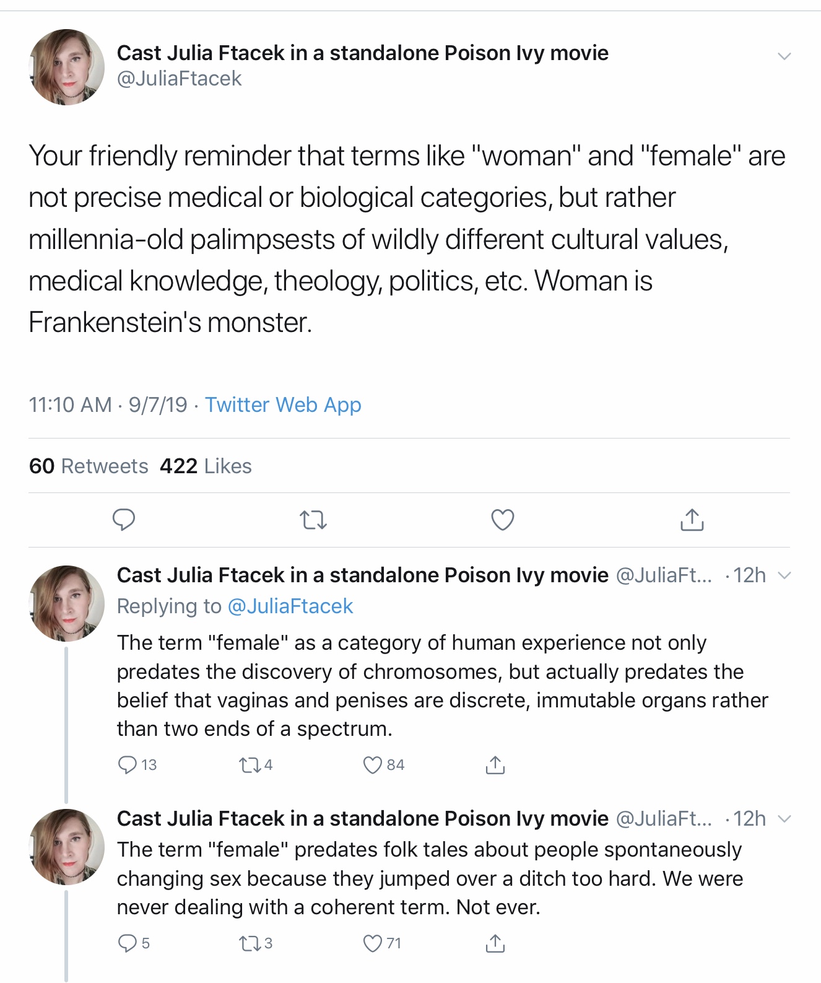Share the main tweet
This screenshot has width=821, height=983.
pos(692,520)
